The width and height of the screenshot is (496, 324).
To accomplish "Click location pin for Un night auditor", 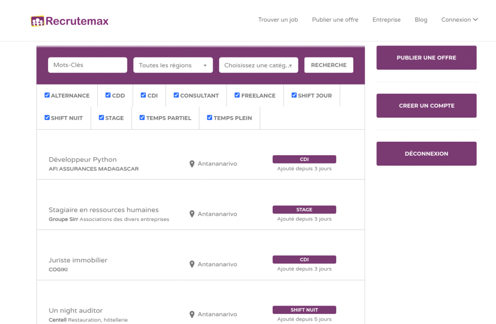I will tap(192, 314).
